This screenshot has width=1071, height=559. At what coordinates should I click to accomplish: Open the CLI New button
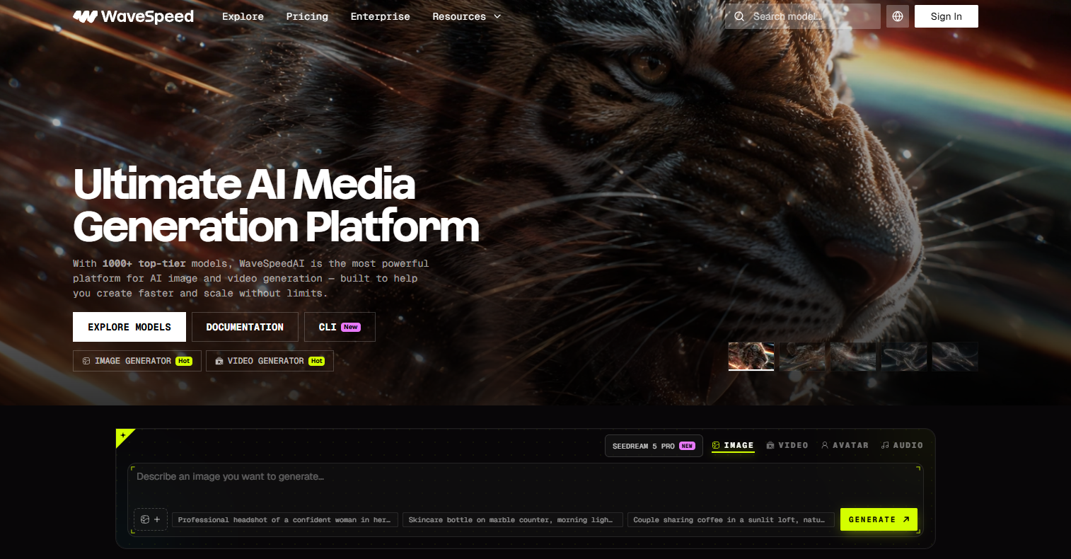pyautogui.click(x=340, y=327)
